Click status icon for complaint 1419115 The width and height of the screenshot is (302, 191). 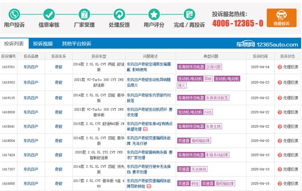point(280,98)
